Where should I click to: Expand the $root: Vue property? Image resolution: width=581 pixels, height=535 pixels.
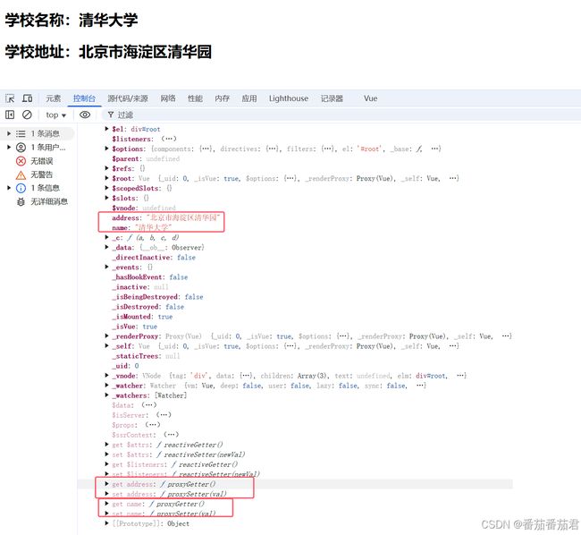106,178
